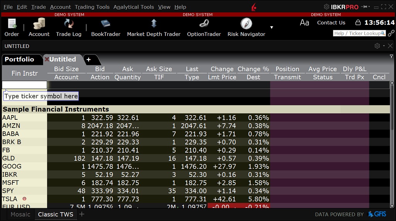Close the Untitled tab red X
Screen dimensions: 396x221
point(47,59)
